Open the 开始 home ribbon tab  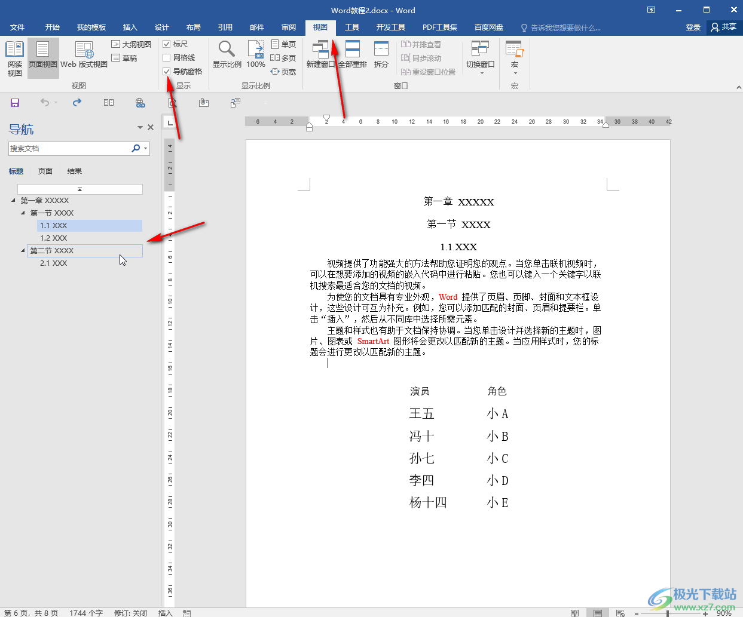[53, 27]
